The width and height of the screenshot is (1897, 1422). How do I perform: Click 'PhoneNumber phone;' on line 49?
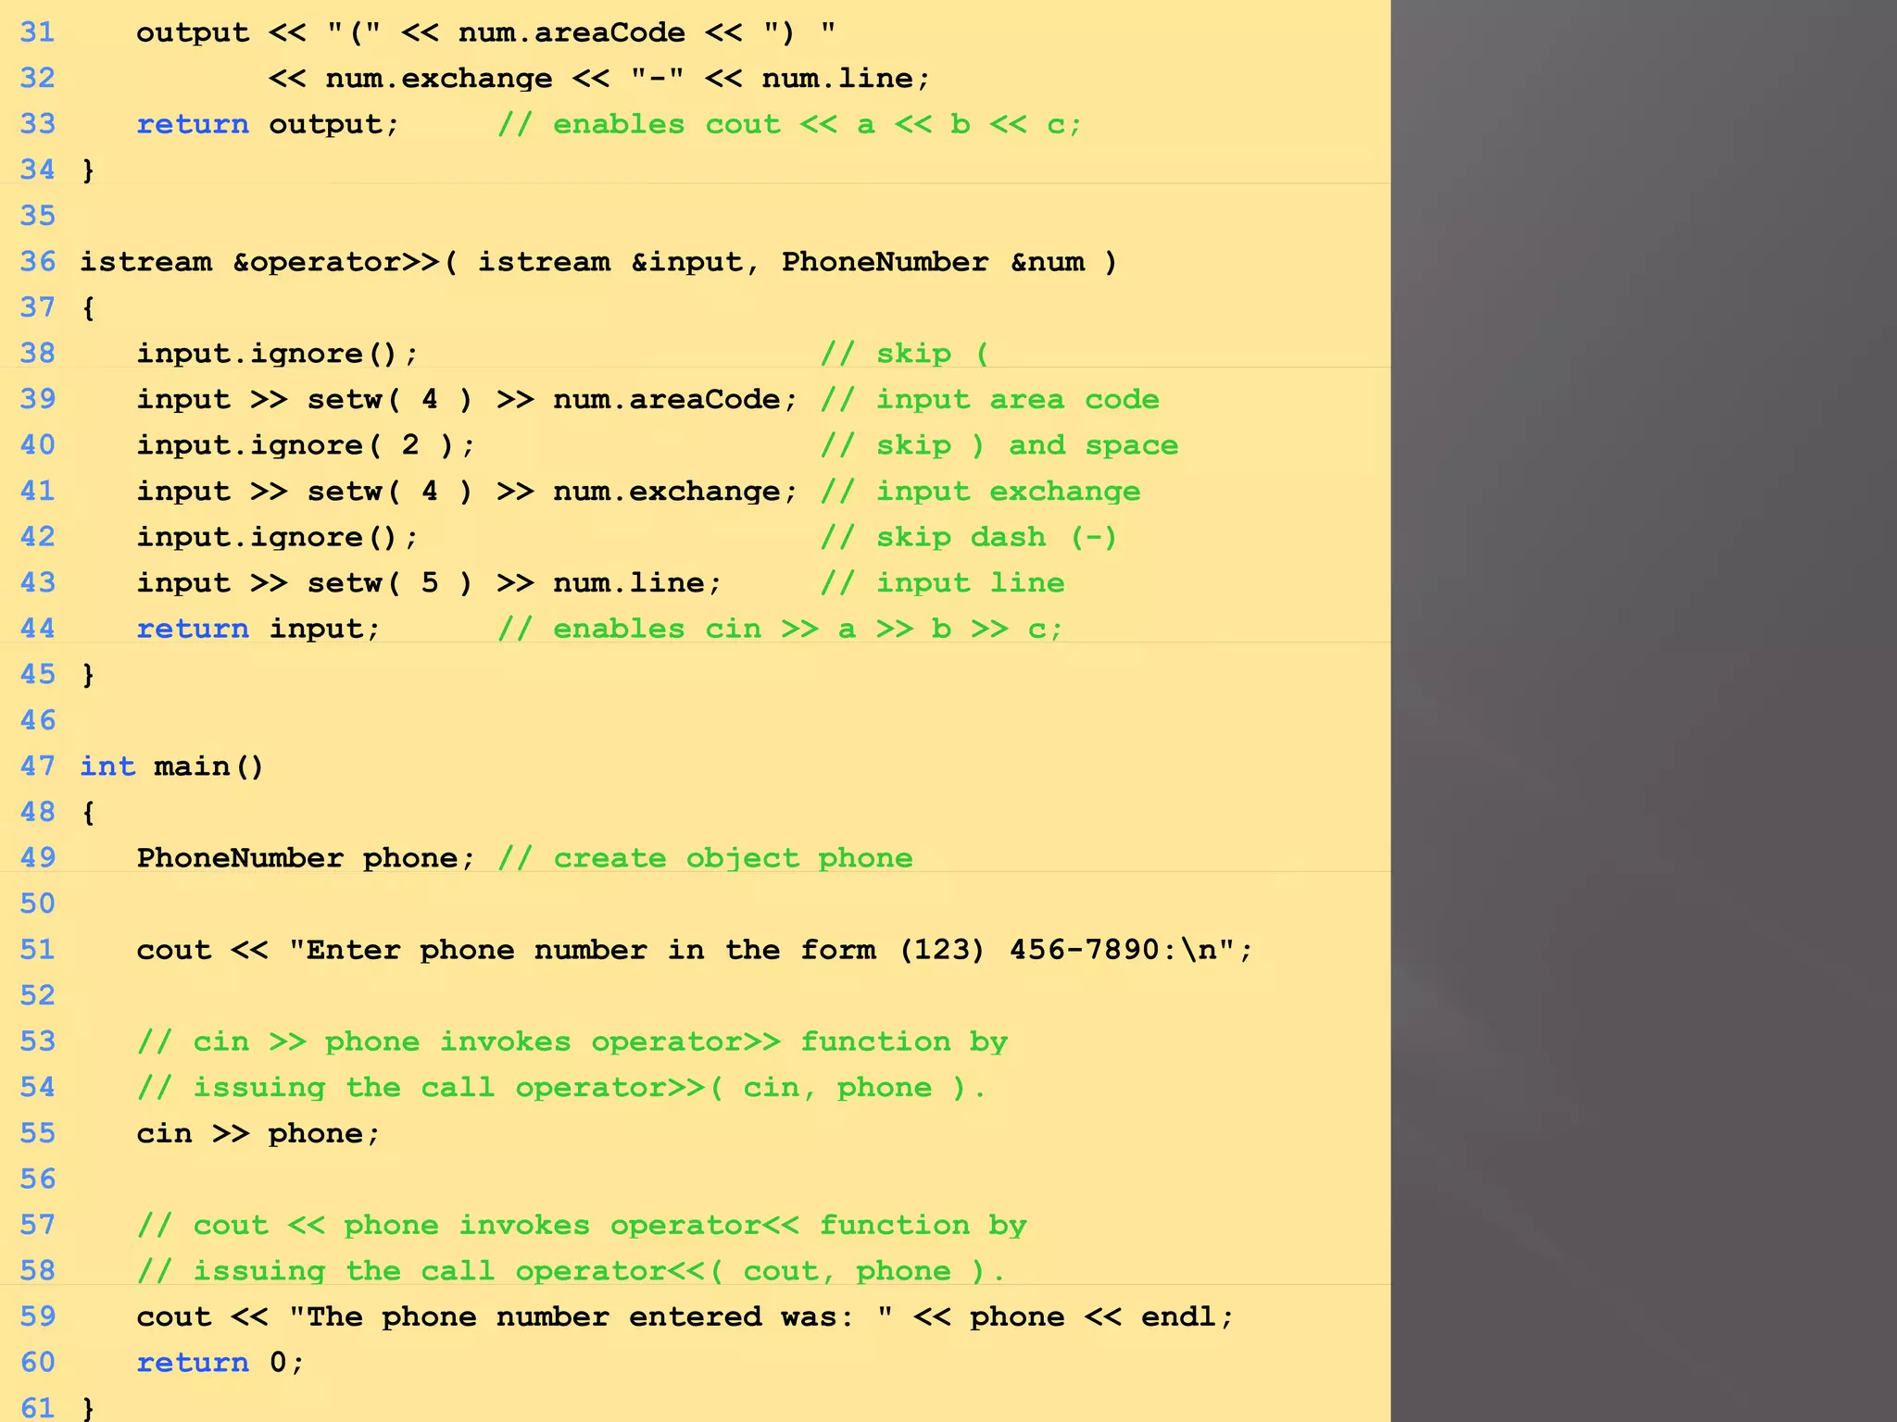[306, 858]
